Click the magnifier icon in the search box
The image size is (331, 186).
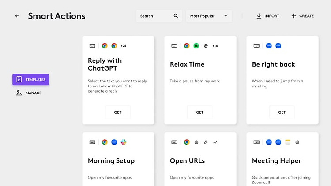tap(176, 16)
